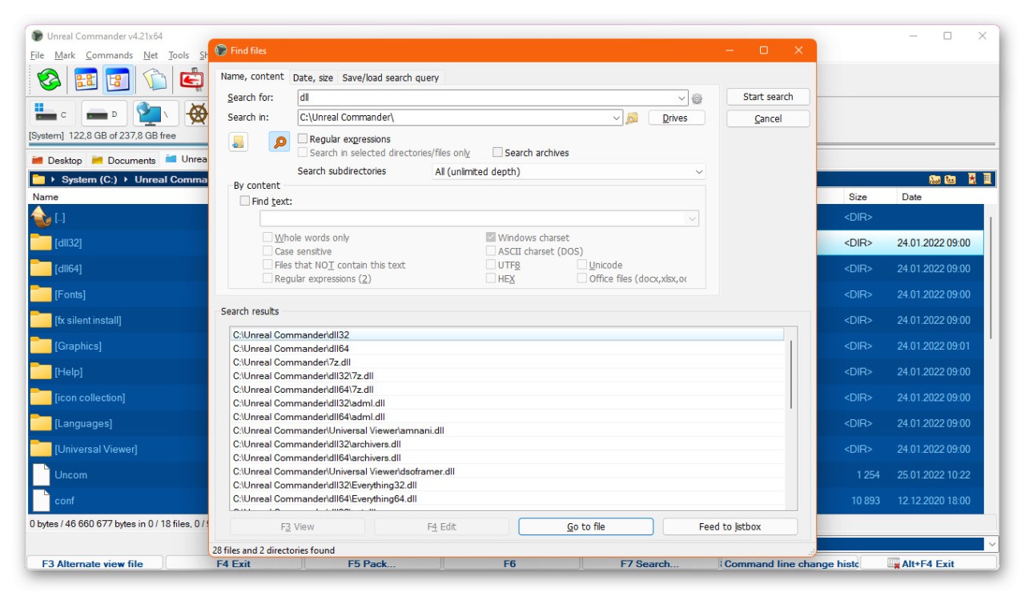
Task: Open the Save/load search query tab
Action: [390, 78]
